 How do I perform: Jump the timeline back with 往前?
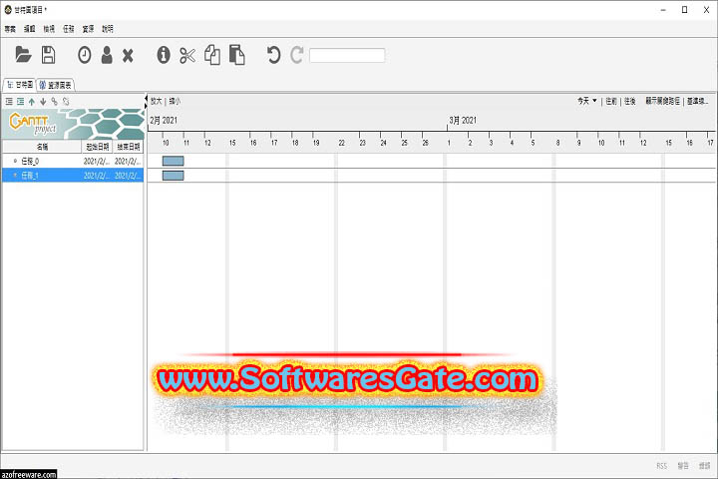[x=611, y=101]
